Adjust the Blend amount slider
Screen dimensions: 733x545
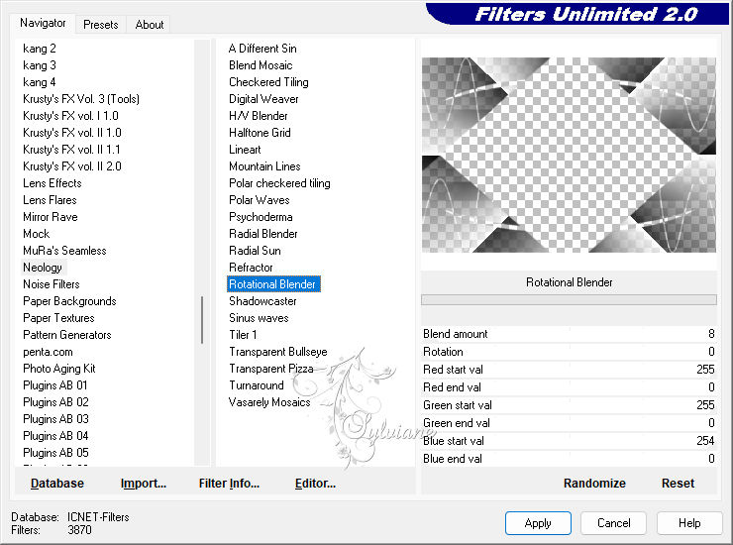(x=569, y=334)
